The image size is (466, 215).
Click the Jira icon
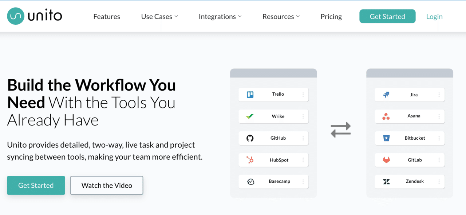[x=386, y=95]
